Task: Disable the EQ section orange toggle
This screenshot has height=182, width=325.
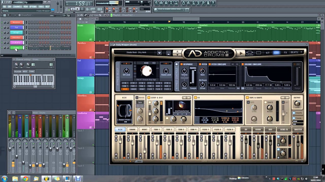Action: pos(195,98)
